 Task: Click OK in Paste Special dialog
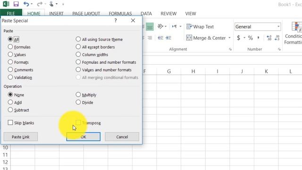(x=84, y=136)
